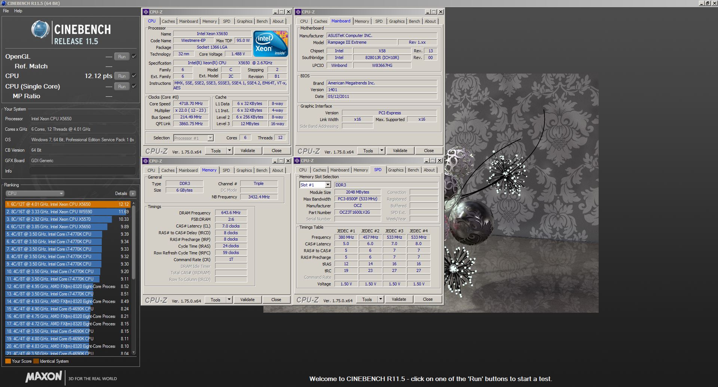
Task: Open the Tools dropdown arrow in the Mainboard window
Action: coord(382,151)
